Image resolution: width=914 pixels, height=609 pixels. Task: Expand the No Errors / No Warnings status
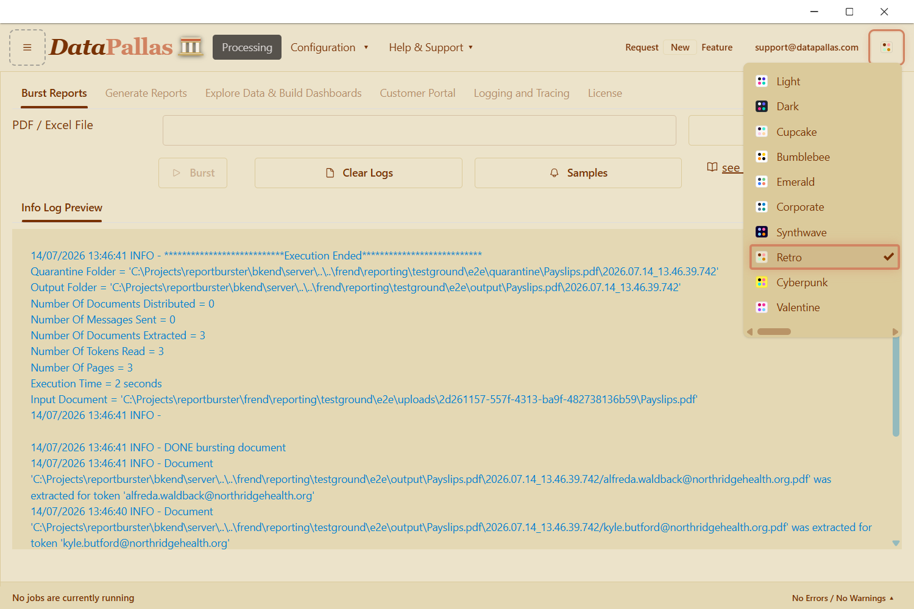(843, 598)
